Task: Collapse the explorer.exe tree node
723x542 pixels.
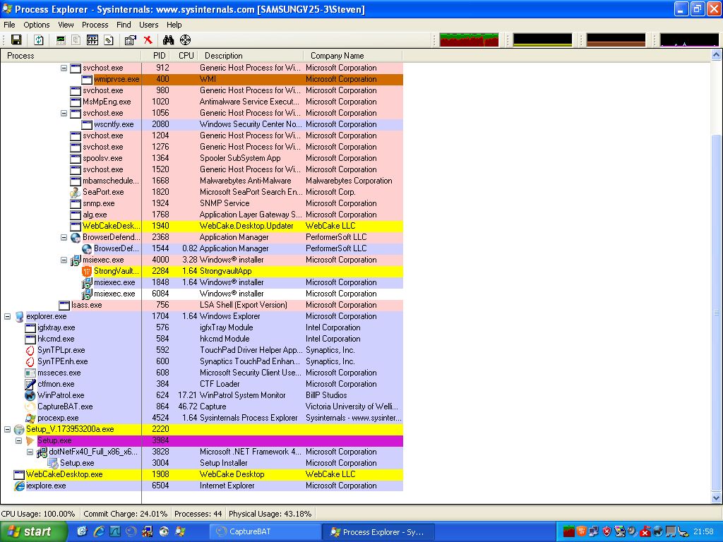Action: tap(7, 316)
